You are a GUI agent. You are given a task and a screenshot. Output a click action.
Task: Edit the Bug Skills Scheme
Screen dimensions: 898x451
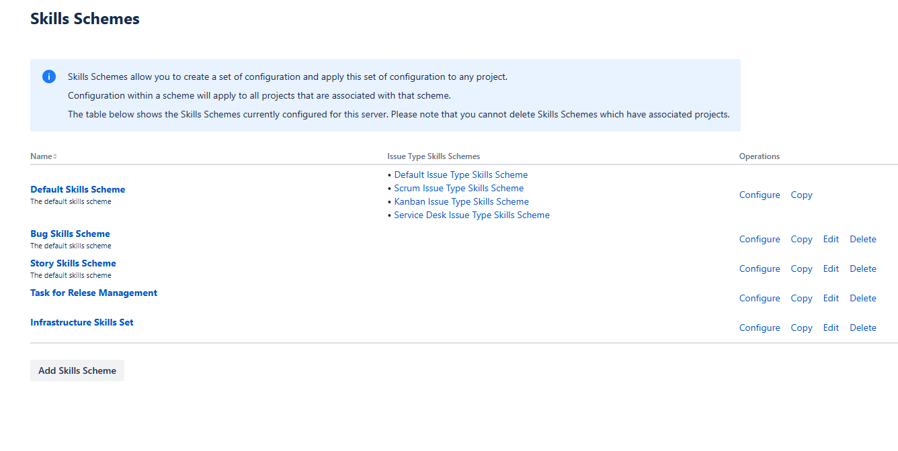point(831,239)
